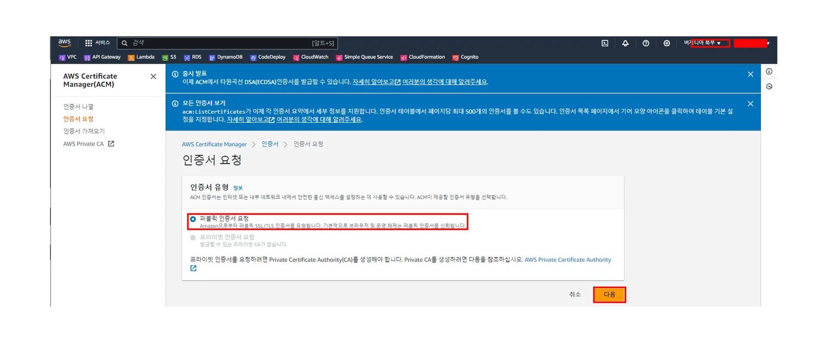The width and height of the screenshot is (827, 343).
Task: Collapse the AWS Certificate Manager side panel
Action: click(x=153, y=77)
